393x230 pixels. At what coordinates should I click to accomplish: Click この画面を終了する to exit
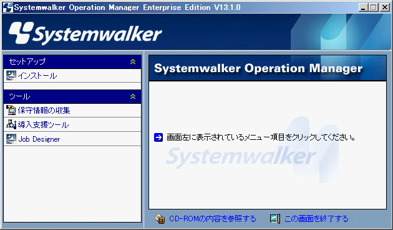pyautogui.click(x=316, y=219)
